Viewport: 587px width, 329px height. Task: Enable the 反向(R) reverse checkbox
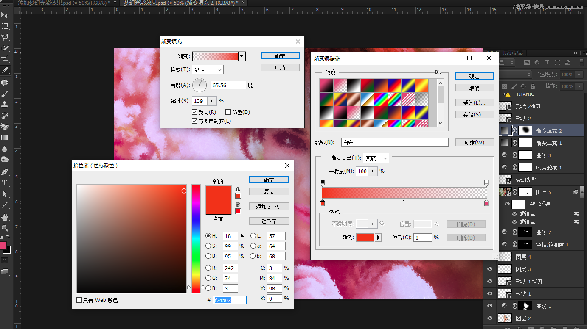(195, 112)
